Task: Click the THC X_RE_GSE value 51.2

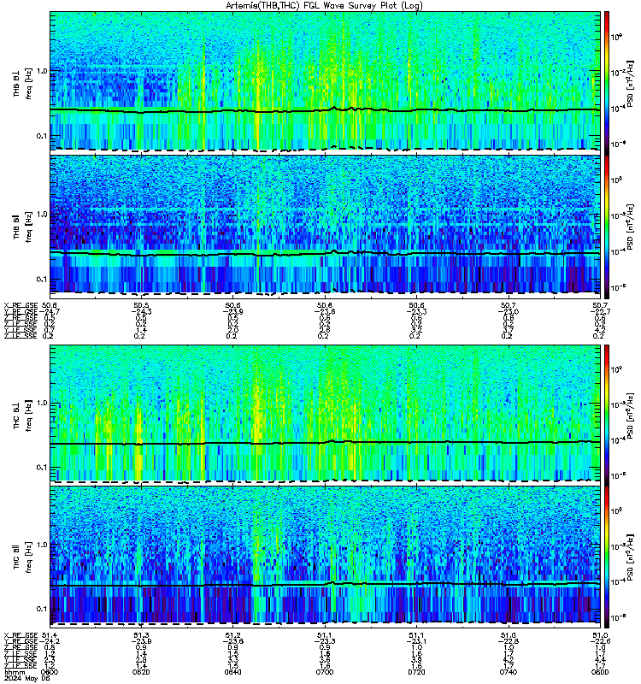Action: click(x=232, y=635)
